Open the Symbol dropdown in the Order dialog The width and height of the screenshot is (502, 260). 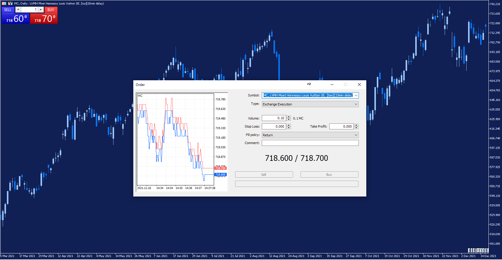(356, 95)
